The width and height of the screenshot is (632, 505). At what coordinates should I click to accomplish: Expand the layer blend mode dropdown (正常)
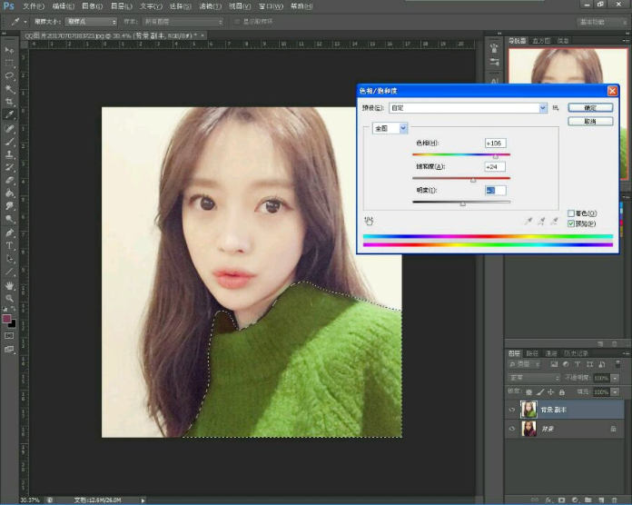pos(534,378)
